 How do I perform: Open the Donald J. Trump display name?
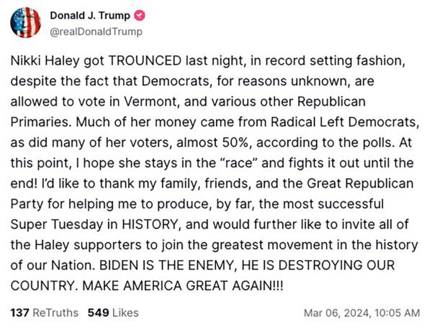(90, 15)
